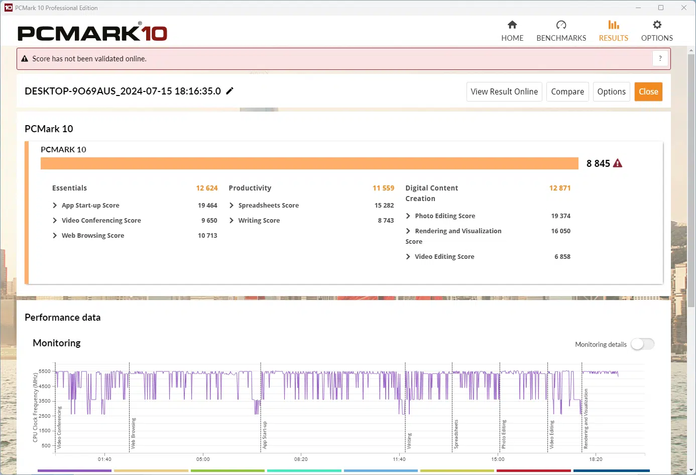The height and width of the screenshot is (475, 696).
Task: Click Digital Content Creation score 12 871
Action: (560, 188)
